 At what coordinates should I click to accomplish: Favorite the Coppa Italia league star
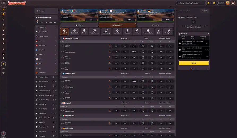point(61,116)
